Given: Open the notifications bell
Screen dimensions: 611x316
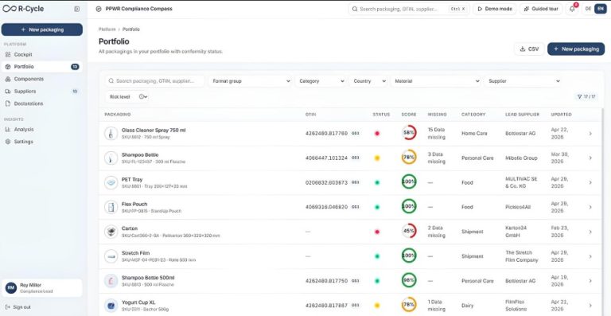Looking at the screenshot, I should pyautogui.click(x=572, y=9).
